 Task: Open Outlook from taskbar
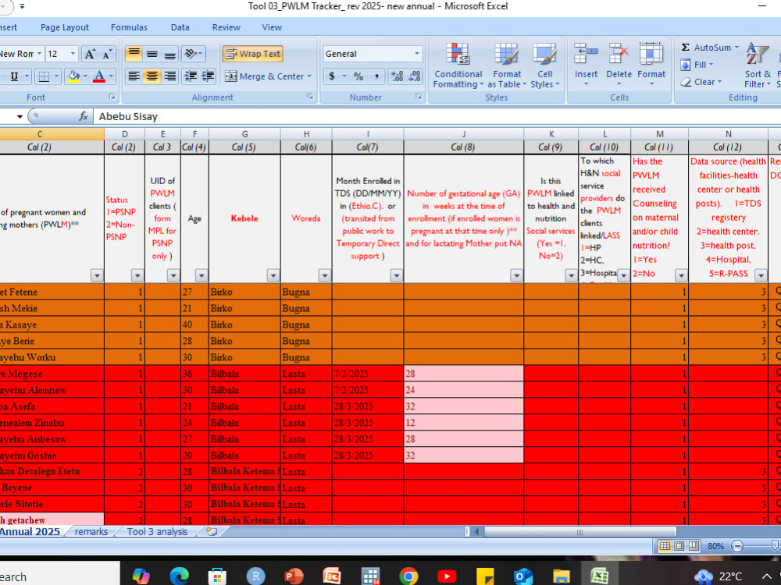[x=523, y=576]
